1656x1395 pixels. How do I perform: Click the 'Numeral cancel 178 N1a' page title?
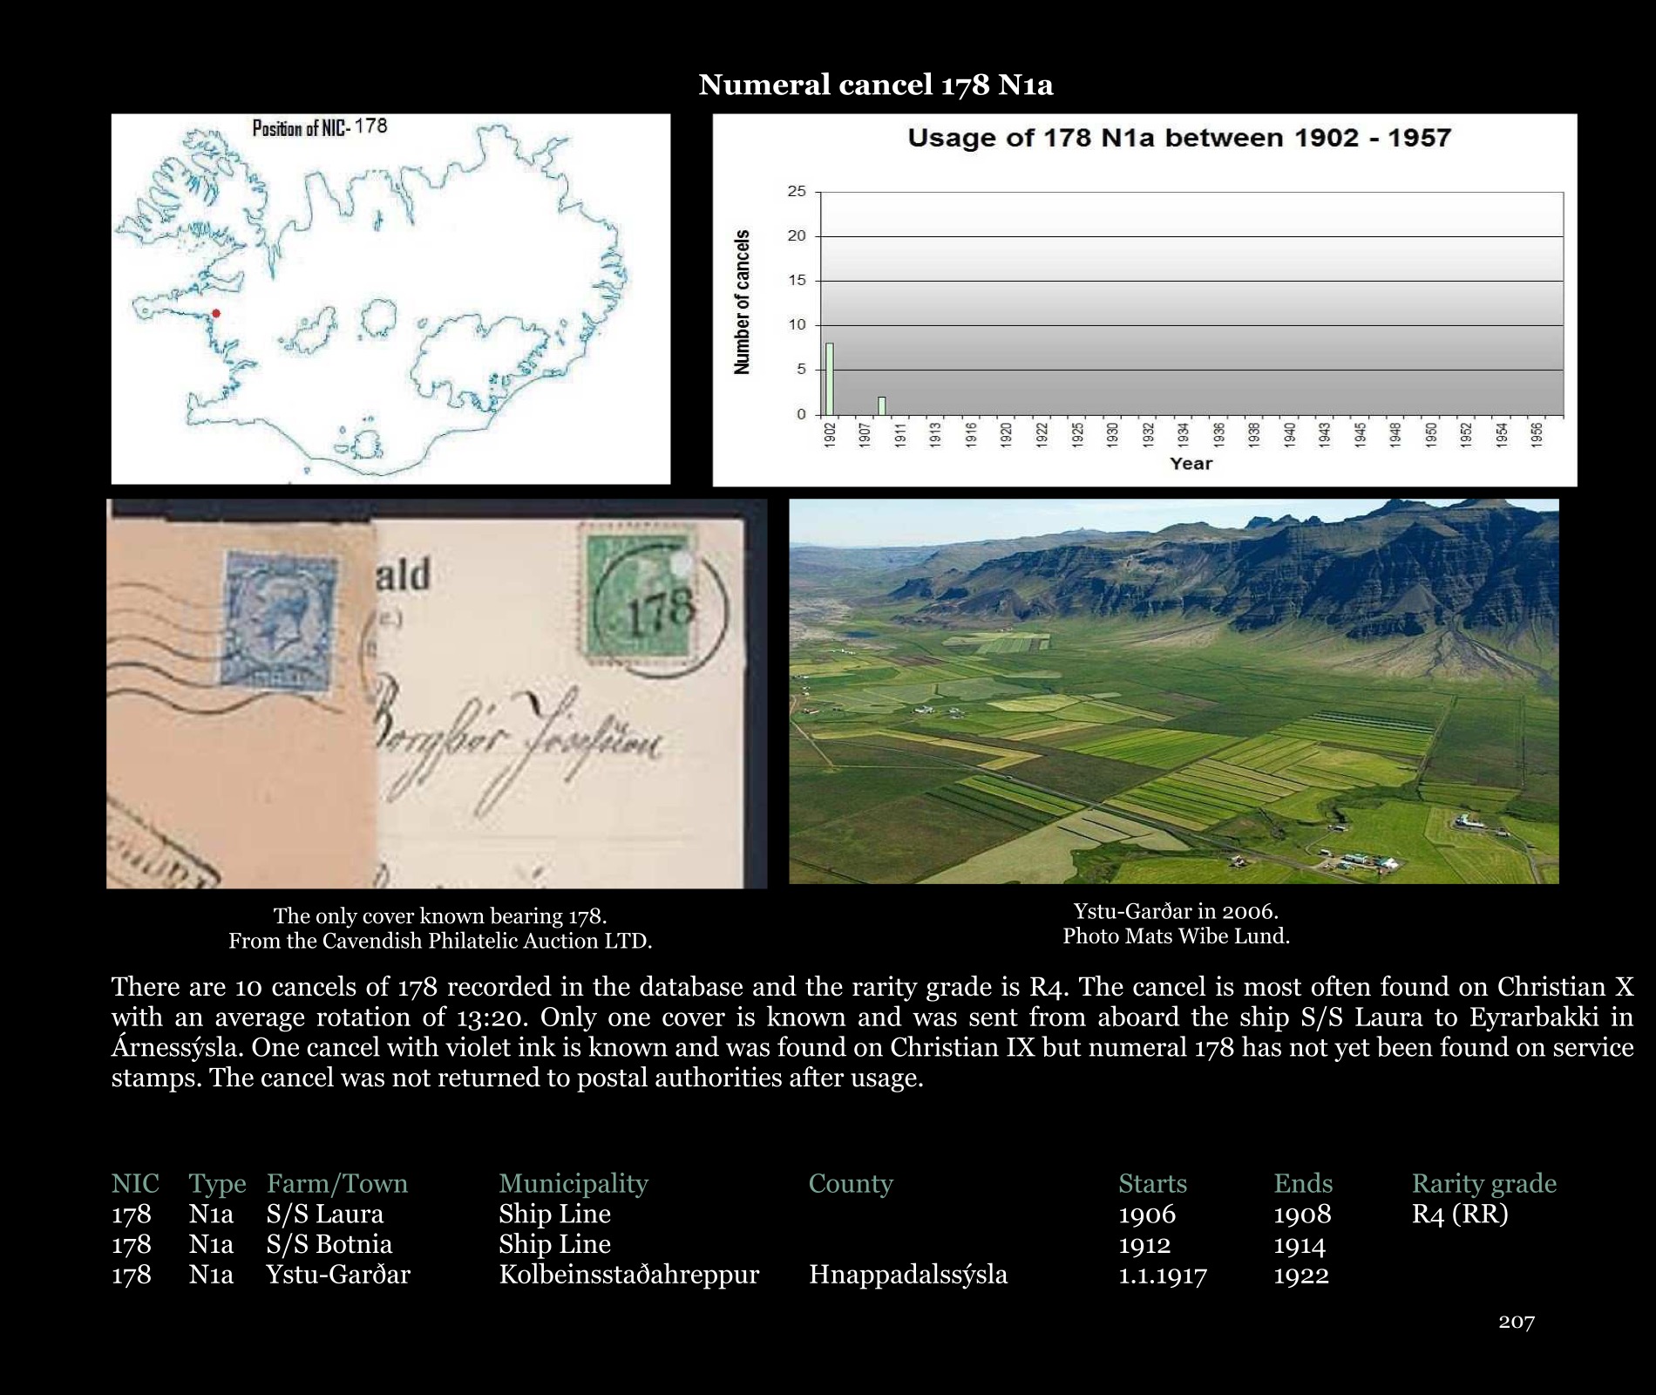875,85
